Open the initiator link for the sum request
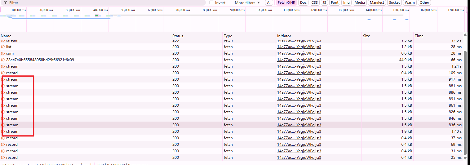 pos(299,53)
